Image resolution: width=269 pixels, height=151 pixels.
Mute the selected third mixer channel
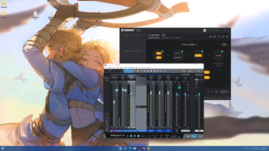pos(134,85)
